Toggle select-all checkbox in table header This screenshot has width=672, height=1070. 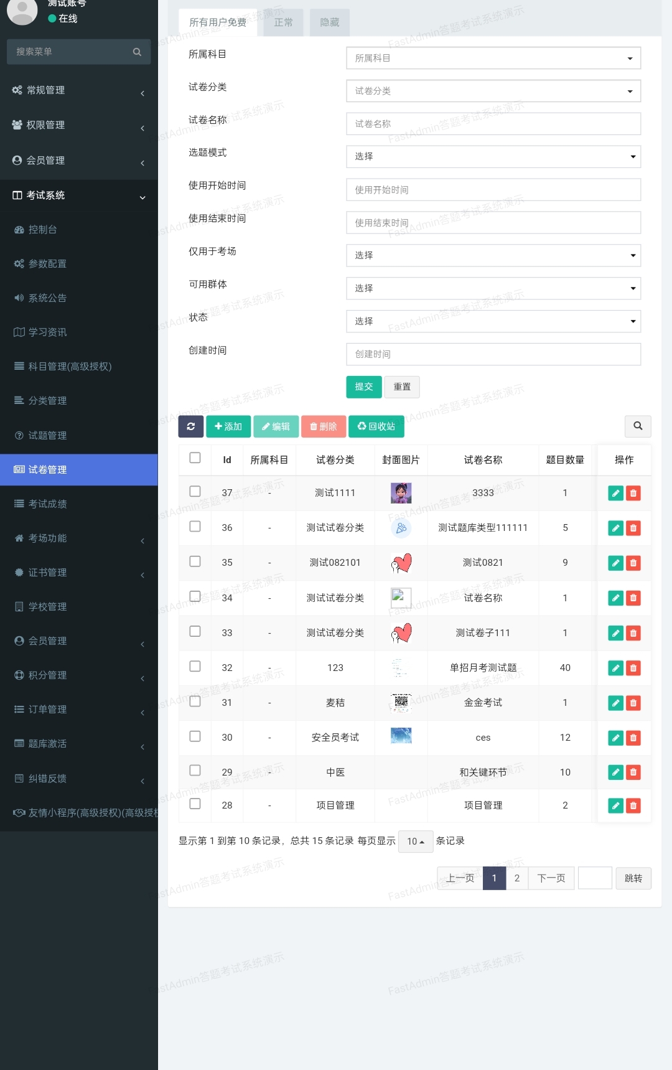point(195,458)
